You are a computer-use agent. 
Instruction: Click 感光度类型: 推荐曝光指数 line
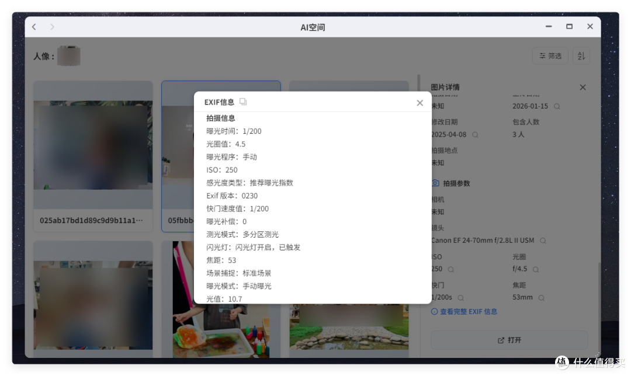click(x=249, y=183)
